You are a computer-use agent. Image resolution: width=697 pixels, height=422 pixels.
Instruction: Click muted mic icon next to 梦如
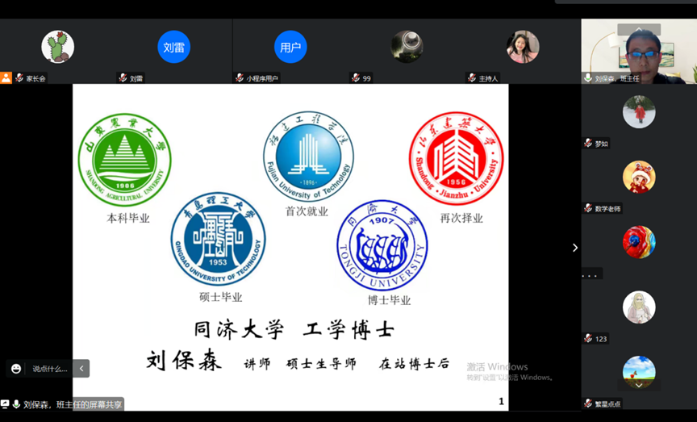(588, 143)
